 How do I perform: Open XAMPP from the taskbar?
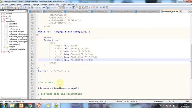click(21, 105)
